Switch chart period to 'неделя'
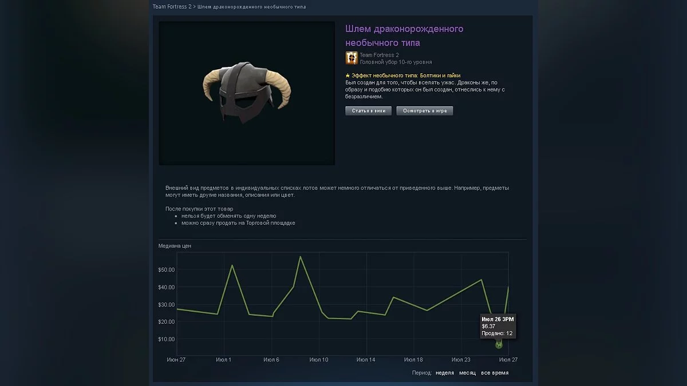The width and height of the screenshot is (687, 386). click(445, 373)
